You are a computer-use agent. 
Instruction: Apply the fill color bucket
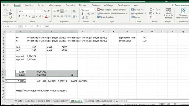point(40,16)
